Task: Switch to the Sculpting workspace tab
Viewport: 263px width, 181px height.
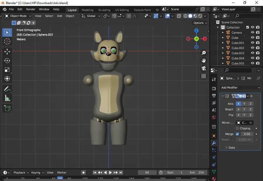Action: [104, 10]
